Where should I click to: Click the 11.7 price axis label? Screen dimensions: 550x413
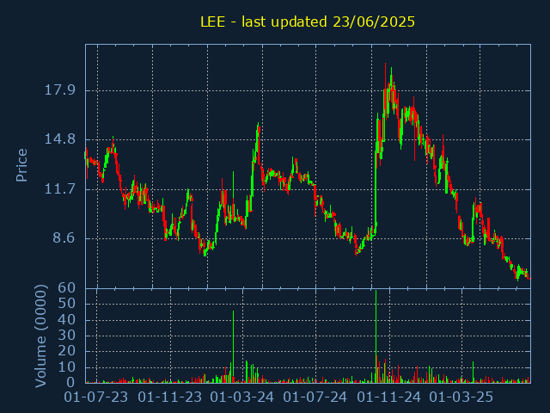pyautogui.click(x=59, y=189)
